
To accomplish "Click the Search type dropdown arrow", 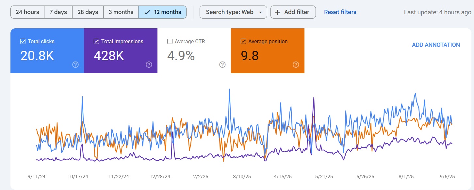I will 260,12.
